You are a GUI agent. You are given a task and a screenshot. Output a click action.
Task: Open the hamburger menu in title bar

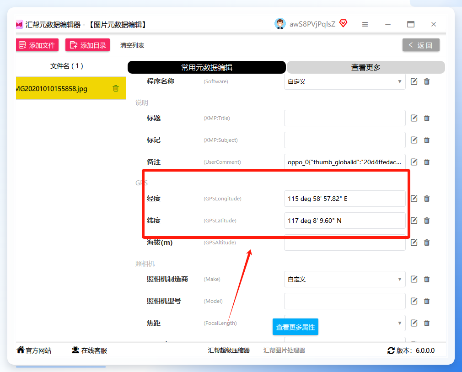click(x=365, y=24)
